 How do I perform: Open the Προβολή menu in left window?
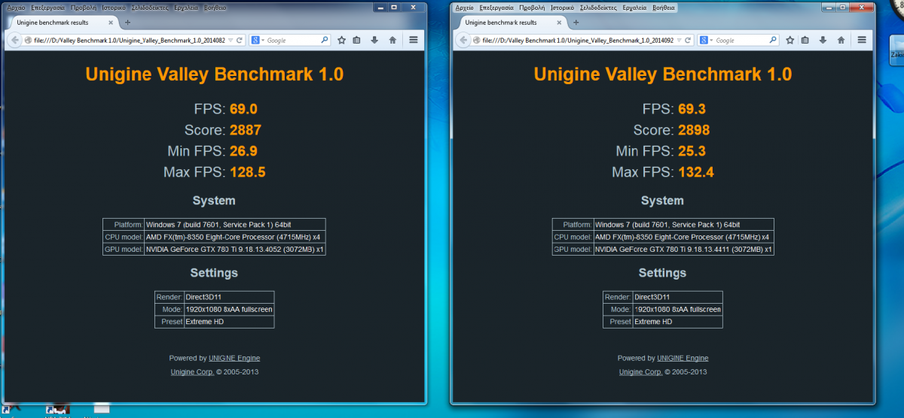pyautogui.click(x=85, y=7)
